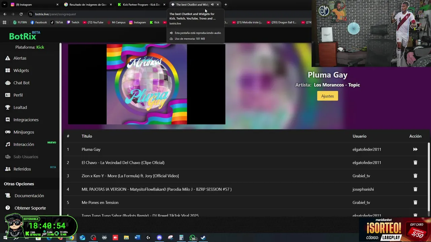Open a new browser tab
The width and height of the screenshot is (431, 242).
click(x=226, y=5)
